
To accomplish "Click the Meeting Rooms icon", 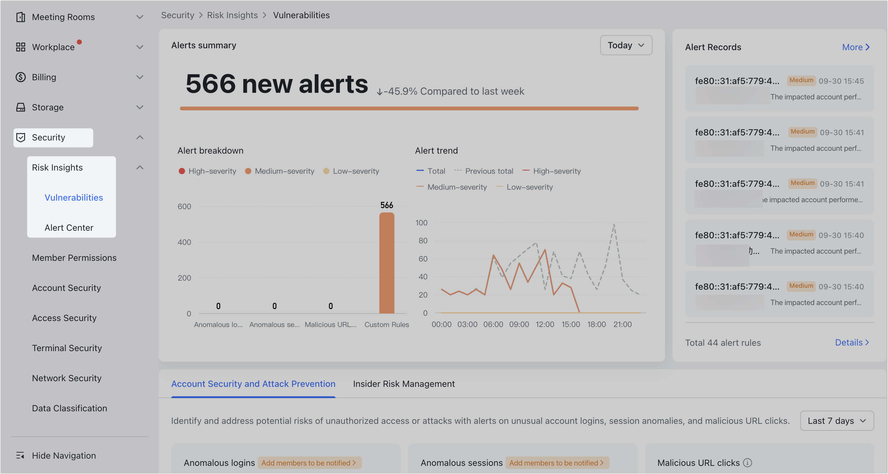I will [21, 17].
